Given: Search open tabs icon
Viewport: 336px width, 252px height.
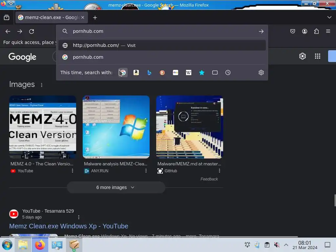Looking at the screenshot, I should [215, 73].
